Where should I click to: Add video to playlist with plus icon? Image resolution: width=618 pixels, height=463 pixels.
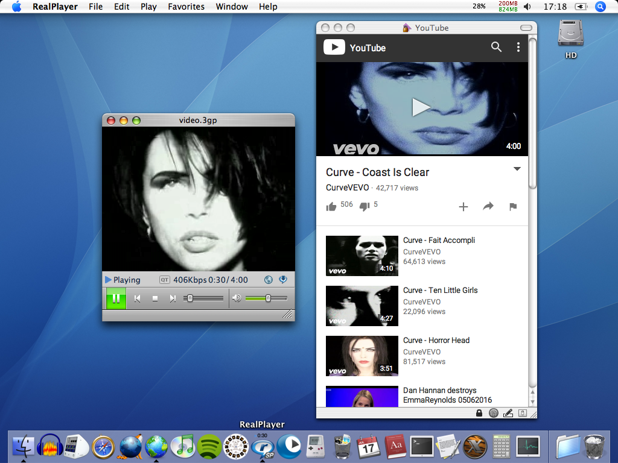(x=463, y=207)
